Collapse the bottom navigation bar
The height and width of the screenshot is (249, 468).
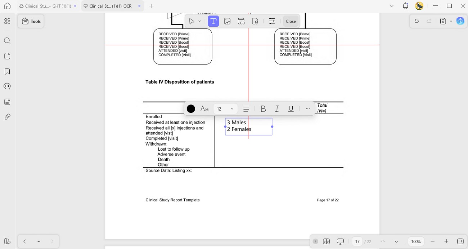(315, 241)
